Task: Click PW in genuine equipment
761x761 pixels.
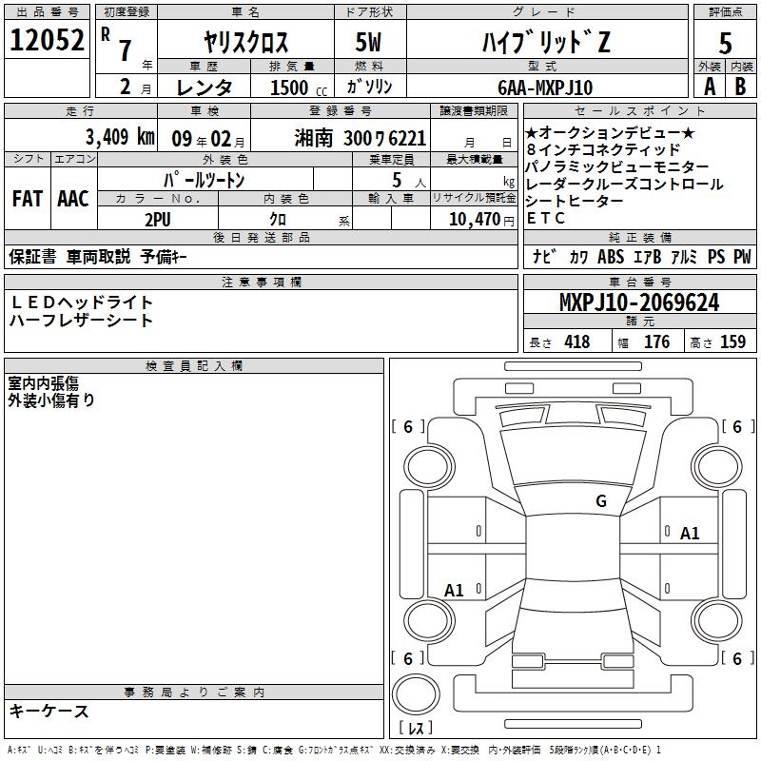Action: pos(742,257)
